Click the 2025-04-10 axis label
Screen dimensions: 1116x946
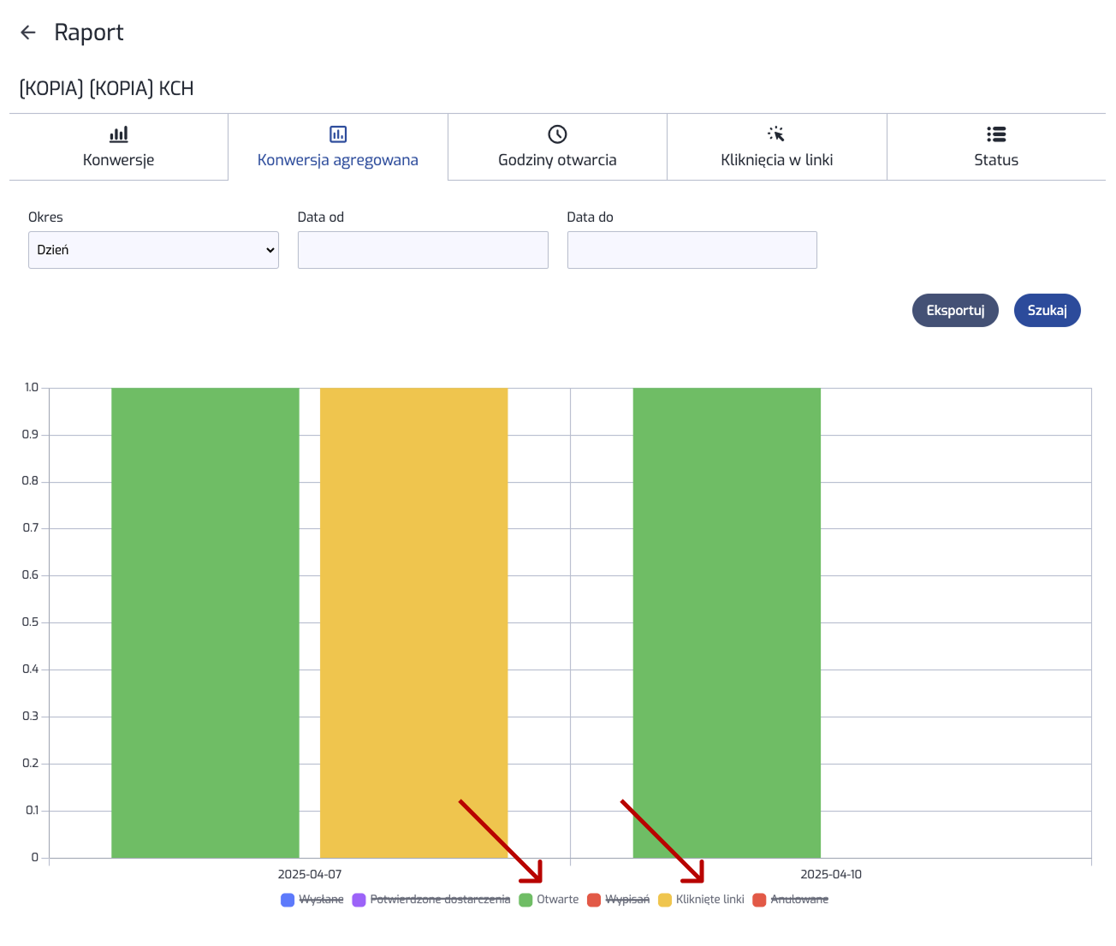(831, 874)
